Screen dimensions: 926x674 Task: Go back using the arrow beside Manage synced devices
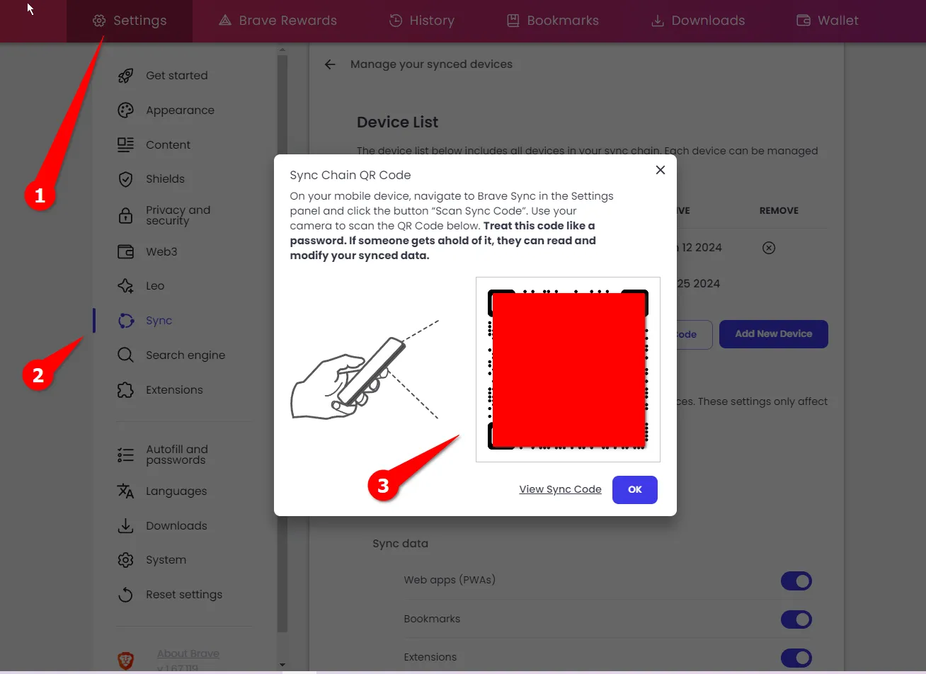pos(330,64)
